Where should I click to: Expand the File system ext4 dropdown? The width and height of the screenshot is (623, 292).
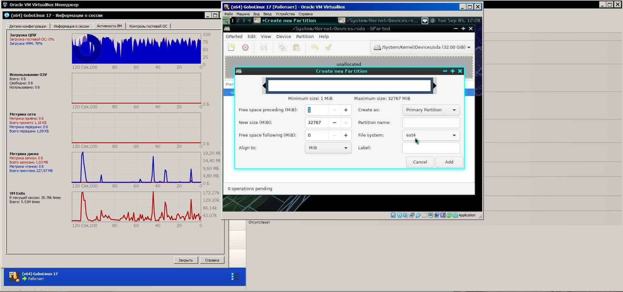[x=431, y=135]
